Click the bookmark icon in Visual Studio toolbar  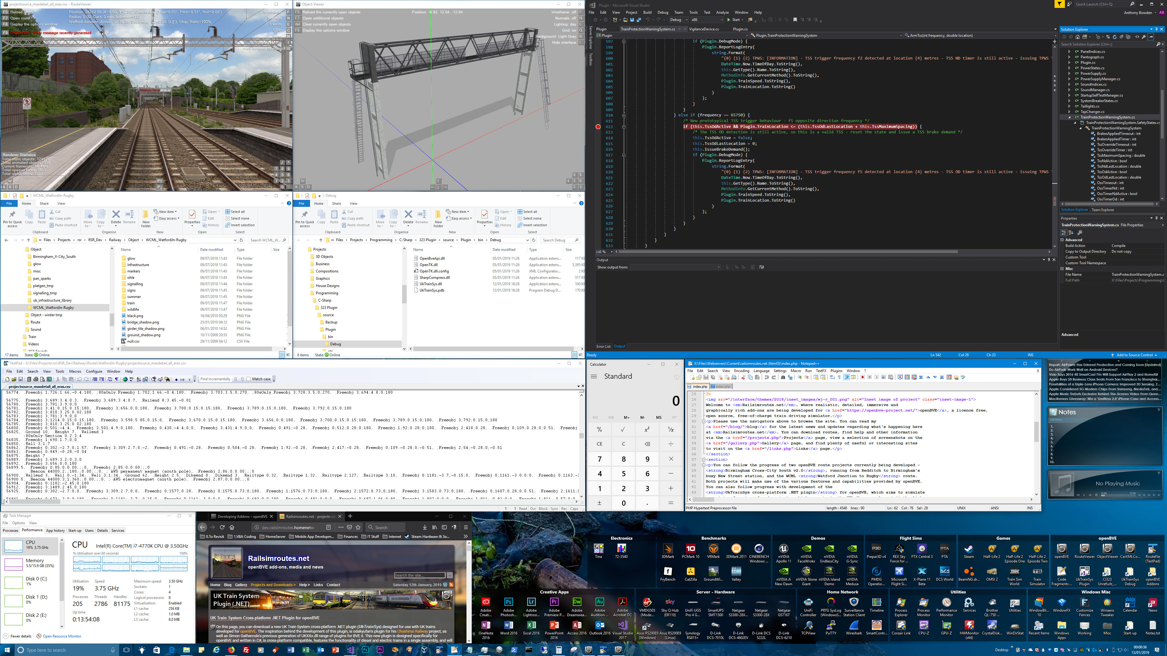point(795,20)
